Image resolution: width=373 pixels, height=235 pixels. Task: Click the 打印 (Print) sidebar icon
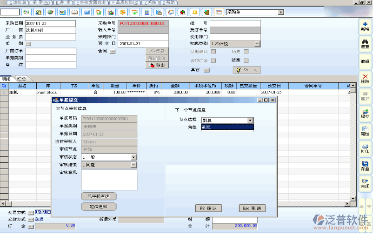point(365,148)
